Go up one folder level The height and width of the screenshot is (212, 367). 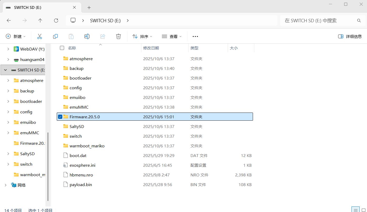tap(40, 20)
